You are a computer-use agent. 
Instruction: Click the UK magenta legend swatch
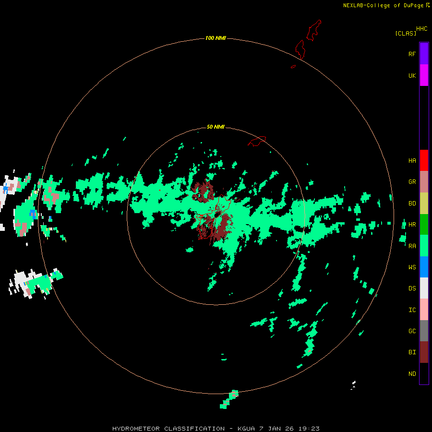(x=424, y=75)
